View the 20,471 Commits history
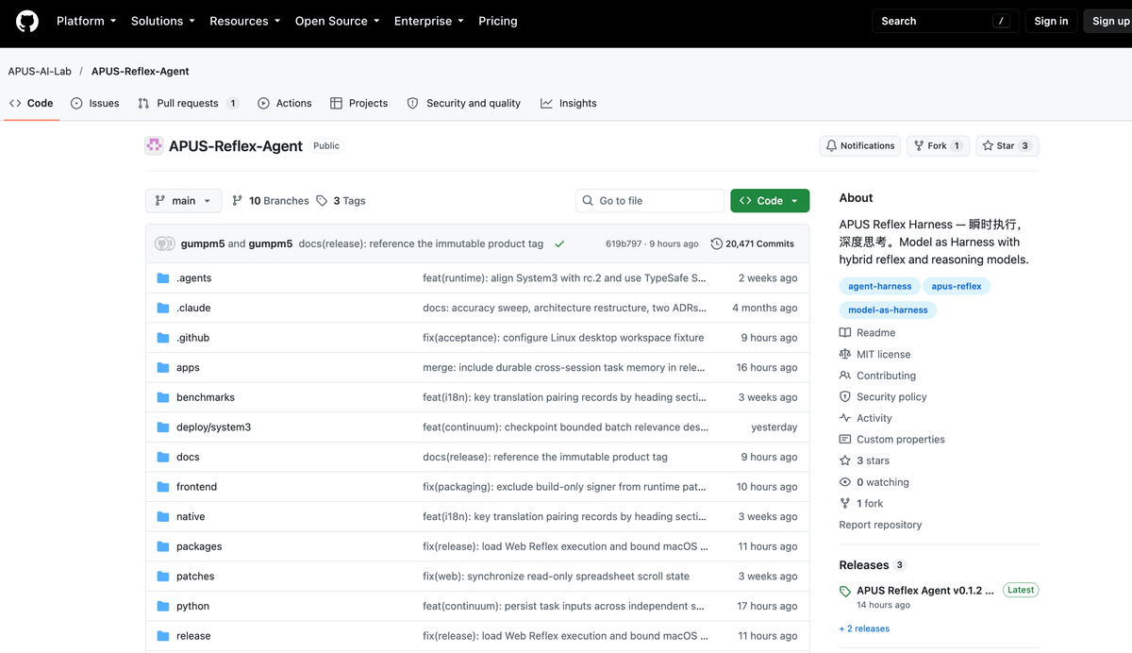The width and height of the screenshot is (1132, 653). 753,243
